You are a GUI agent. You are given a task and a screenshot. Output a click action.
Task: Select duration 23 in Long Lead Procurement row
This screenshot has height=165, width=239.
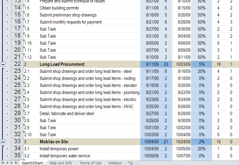coord(166,64)
